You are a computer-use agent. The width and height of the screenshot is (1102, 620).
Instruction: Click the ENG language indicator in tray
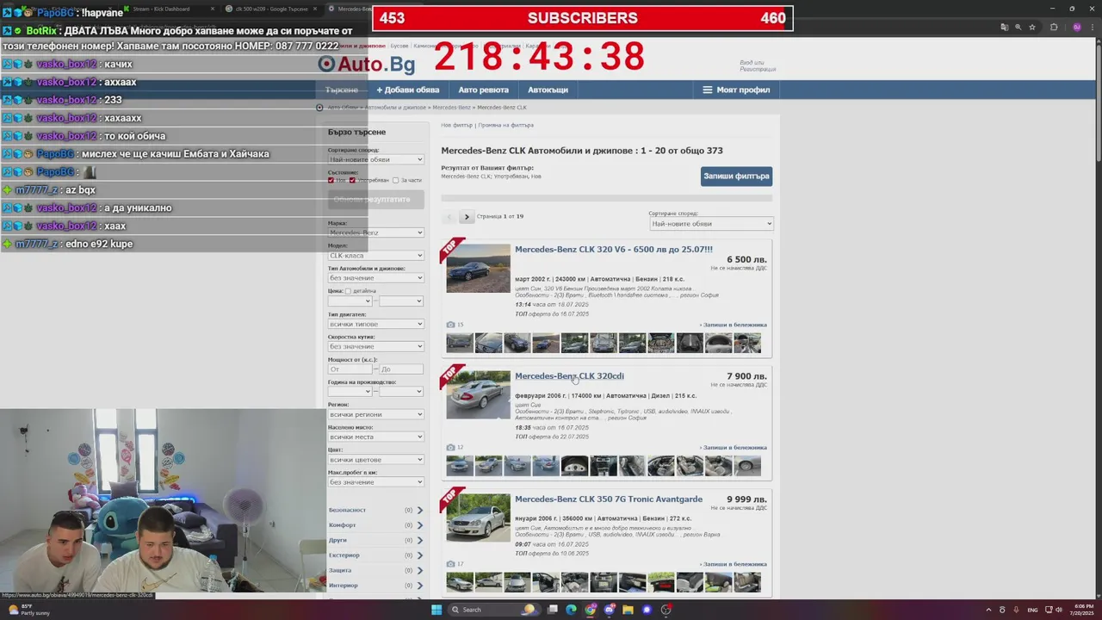[x=1033, y=610]
